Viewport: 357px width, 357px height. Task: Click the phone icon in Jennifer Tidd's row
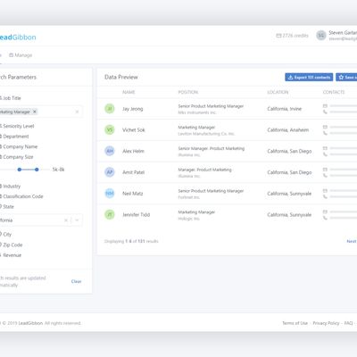point(325,218)
